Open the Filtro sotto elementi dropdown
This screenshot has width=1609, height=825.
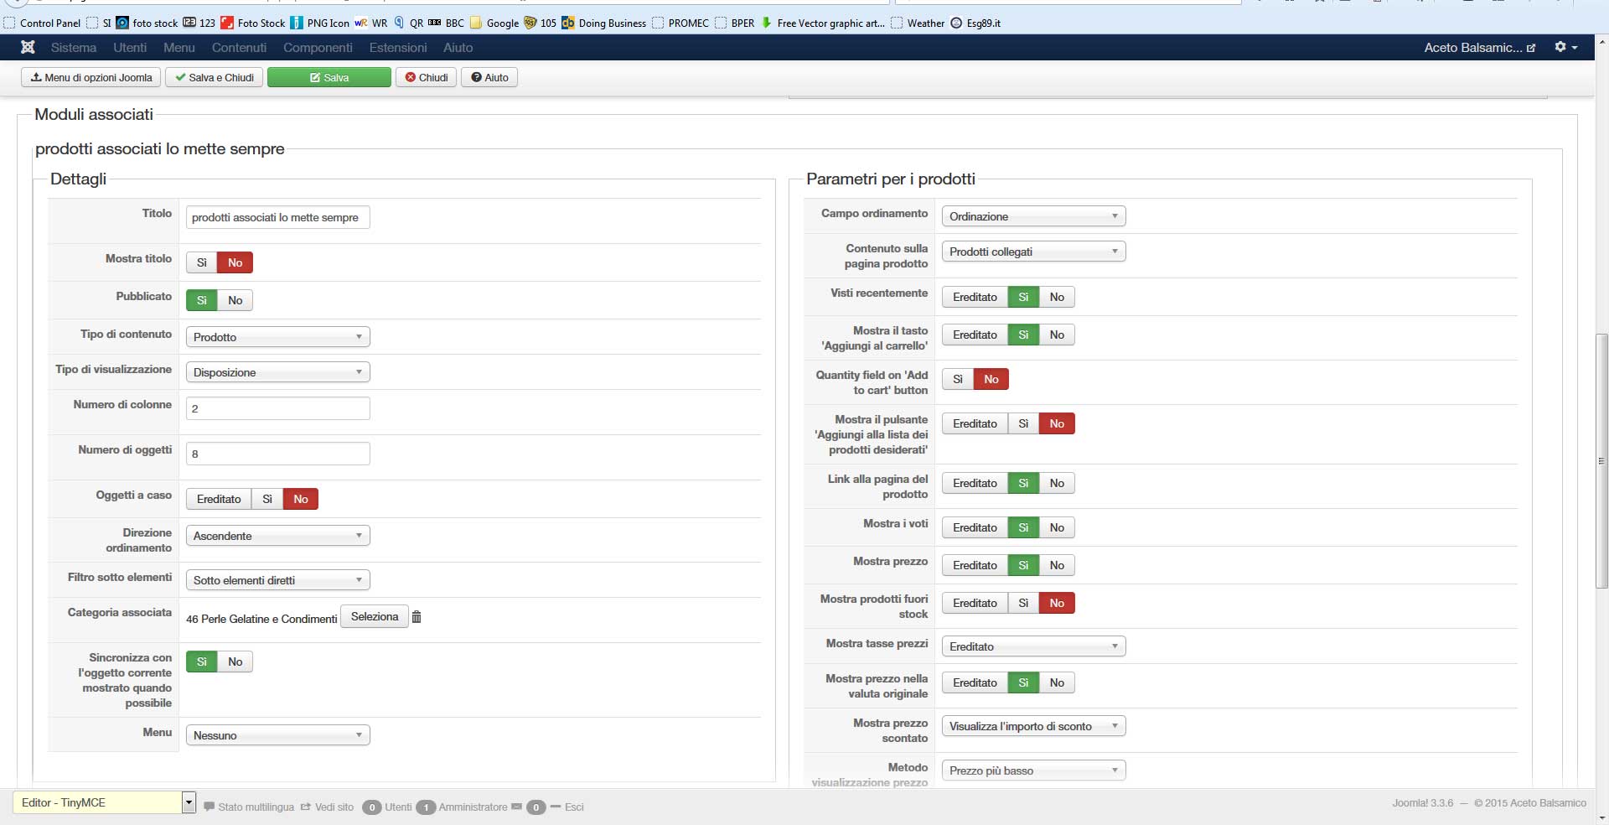(x=278, y=580)
